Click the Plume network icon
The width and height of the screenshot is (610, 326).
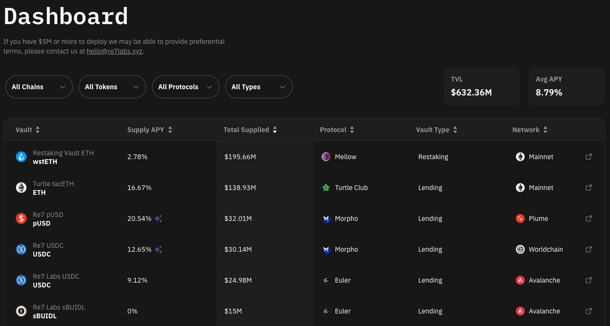point(520,219)
